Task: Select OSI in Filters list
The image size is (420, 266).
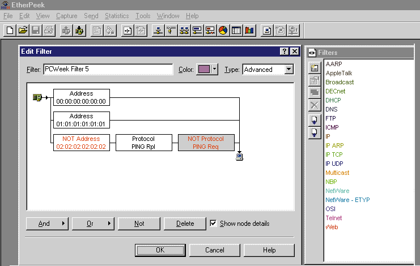Action: click(x=330, y=209)
